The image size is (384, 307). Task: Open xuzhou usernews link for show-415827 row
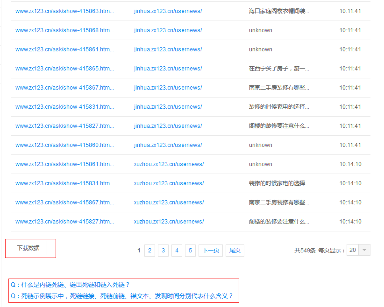[x=169, y=222]
